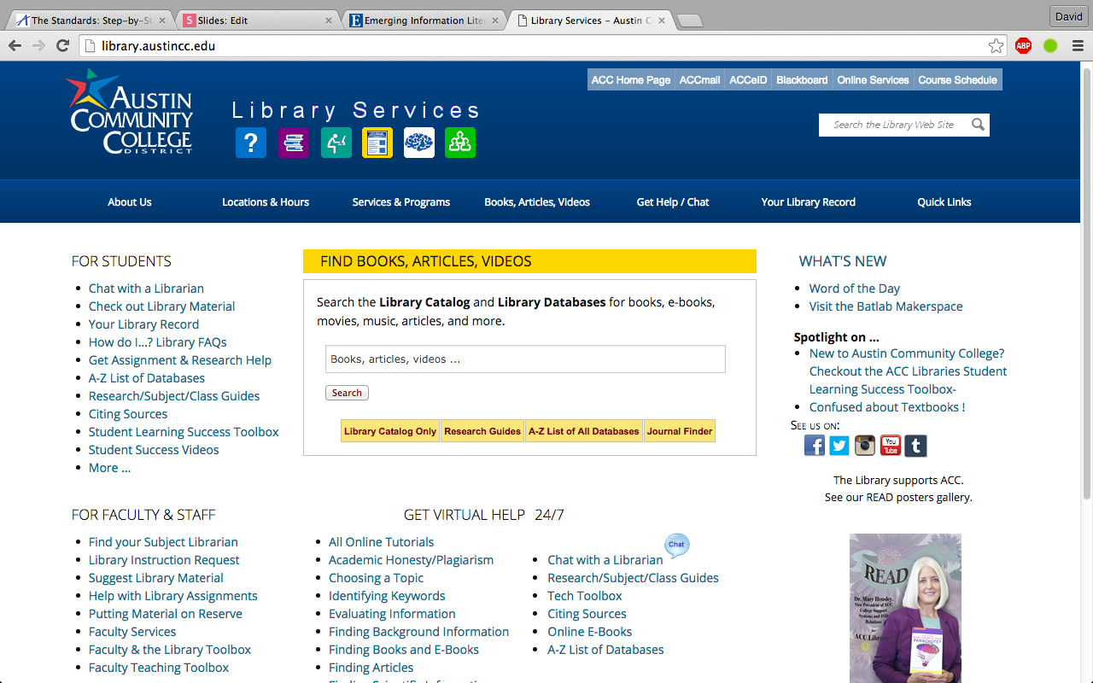Open the Get Help / Chat menu
This screenshot has height=683, width=1093.
(x=673, y=202)
